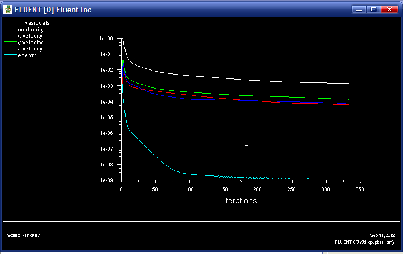Click the x-velocity legend label
Viewport: 403px width, 269px height.
[x=30, y=36]
